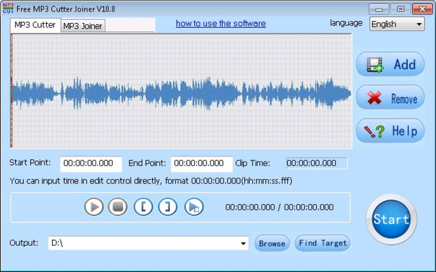This screenshot has height=272, width=436.
Task: Click the playback time counter text
Action: coord(280,207)
